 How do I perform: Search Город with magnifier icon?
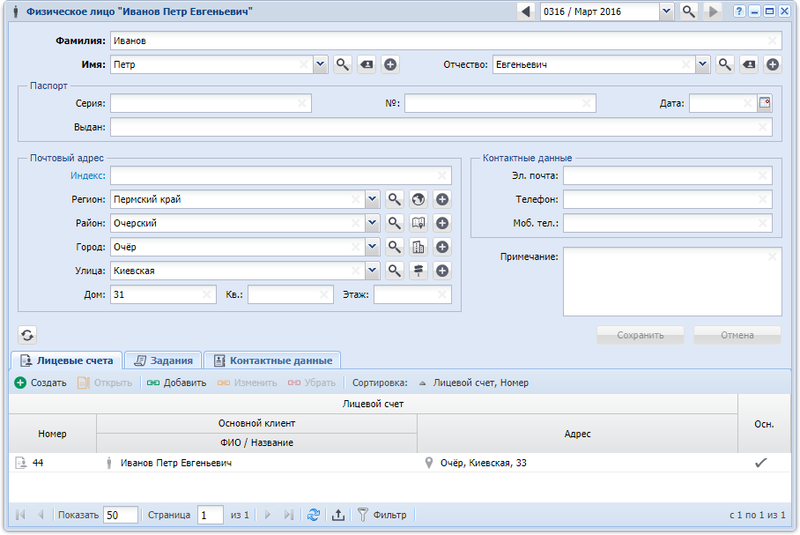click(394, 247)
